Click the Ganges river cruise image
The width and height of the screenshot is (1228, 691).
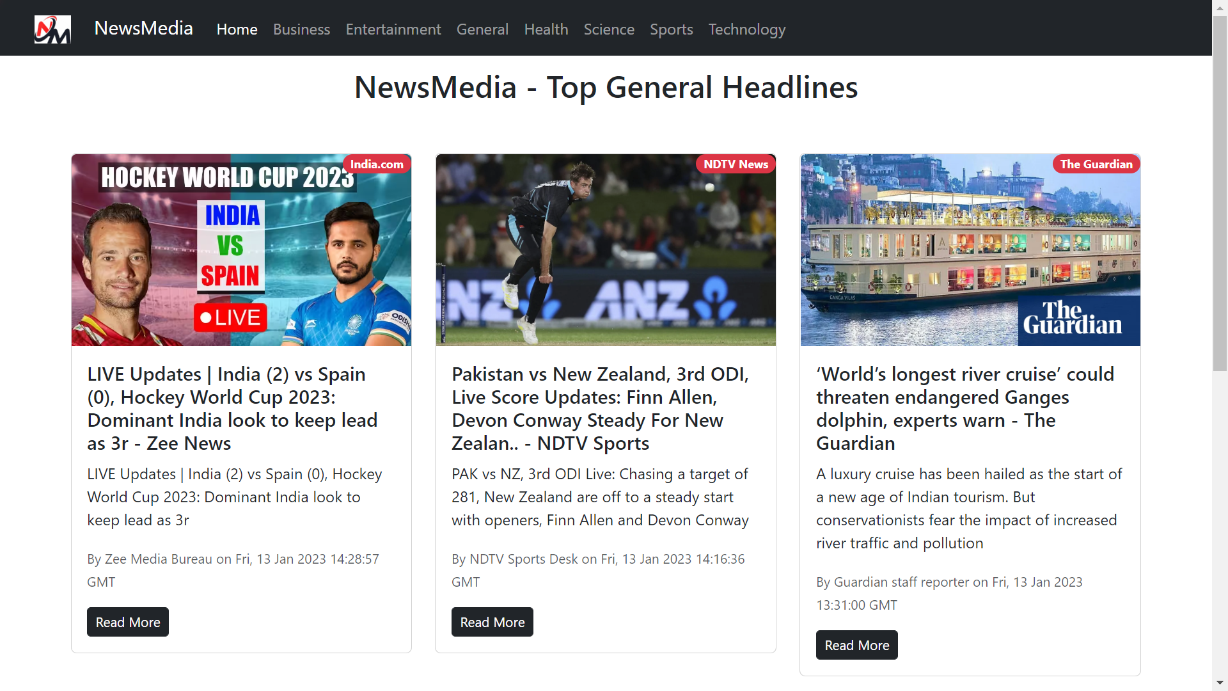(970, 250)
